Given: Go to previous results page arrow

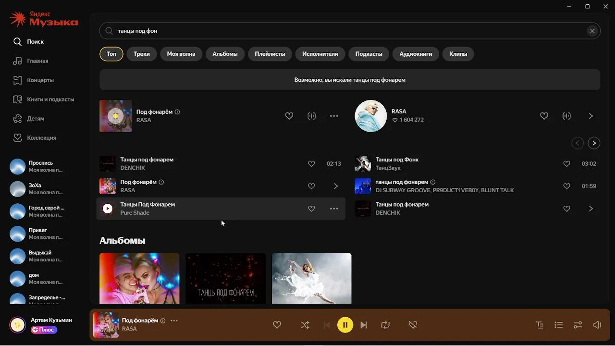Looking at the screenshot, I should [578, 143].
